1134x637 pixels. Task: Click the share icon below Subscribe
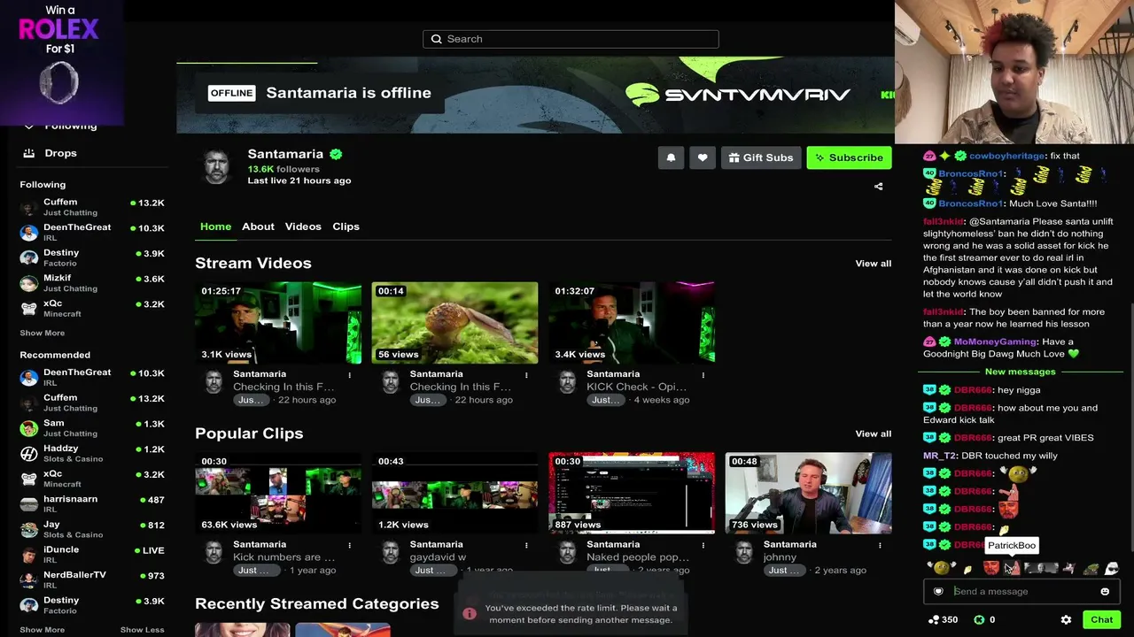click(879, 187)
